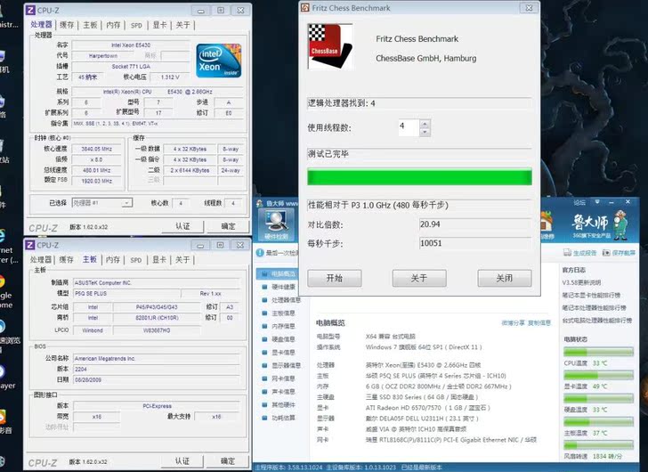Open 笔记本显卡性能排行榜 link
The height and width of the screenshot is (472, 648).
591,295
